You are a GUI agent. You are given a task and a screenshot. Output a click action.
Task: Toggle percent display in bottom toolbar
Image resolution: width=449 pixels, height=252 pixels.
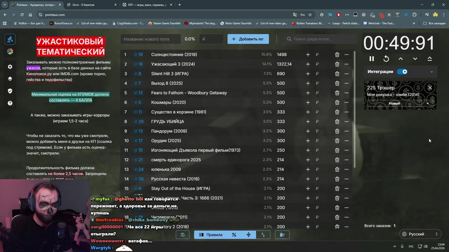point(234,235)
